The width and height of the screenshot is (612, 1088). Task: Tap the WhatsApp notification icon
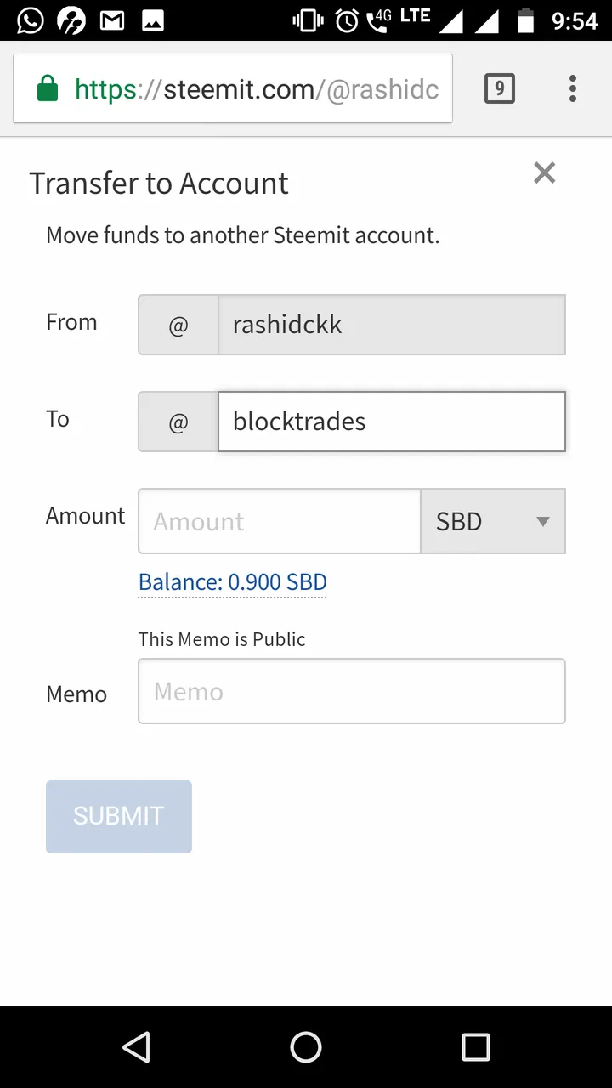pyautogui.click(x=30, y=20)
